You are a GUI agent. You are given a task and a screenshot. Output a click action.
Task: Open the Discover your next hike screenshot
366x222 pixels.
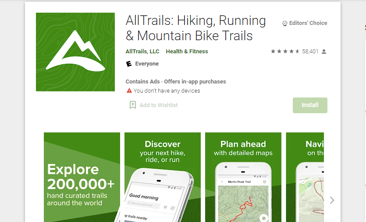pos(163,177)
